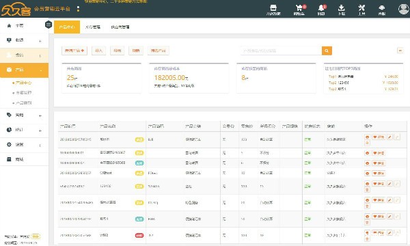The height and width of the screenshot is (246, 410).
Task: Expand the plus beside the pie-chart sidebar item
Action: [40, 131]
